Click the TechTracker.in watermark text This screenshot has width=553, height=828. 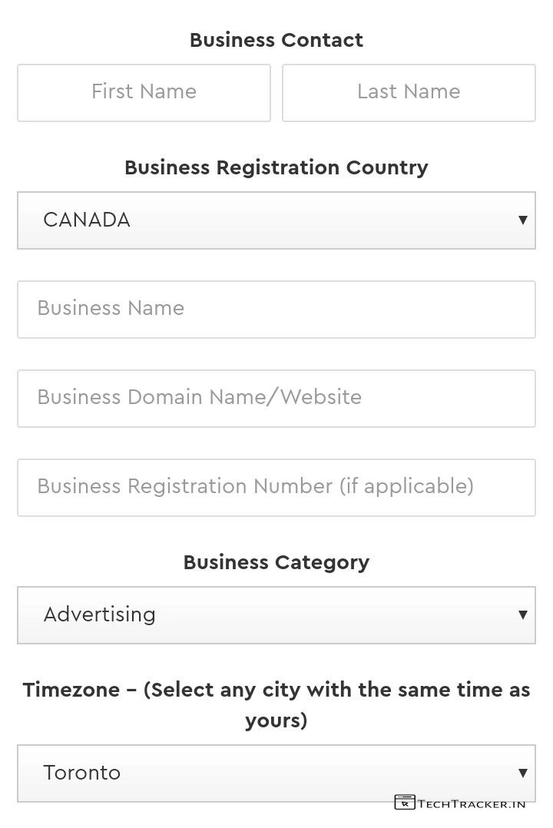click(472, 803)
